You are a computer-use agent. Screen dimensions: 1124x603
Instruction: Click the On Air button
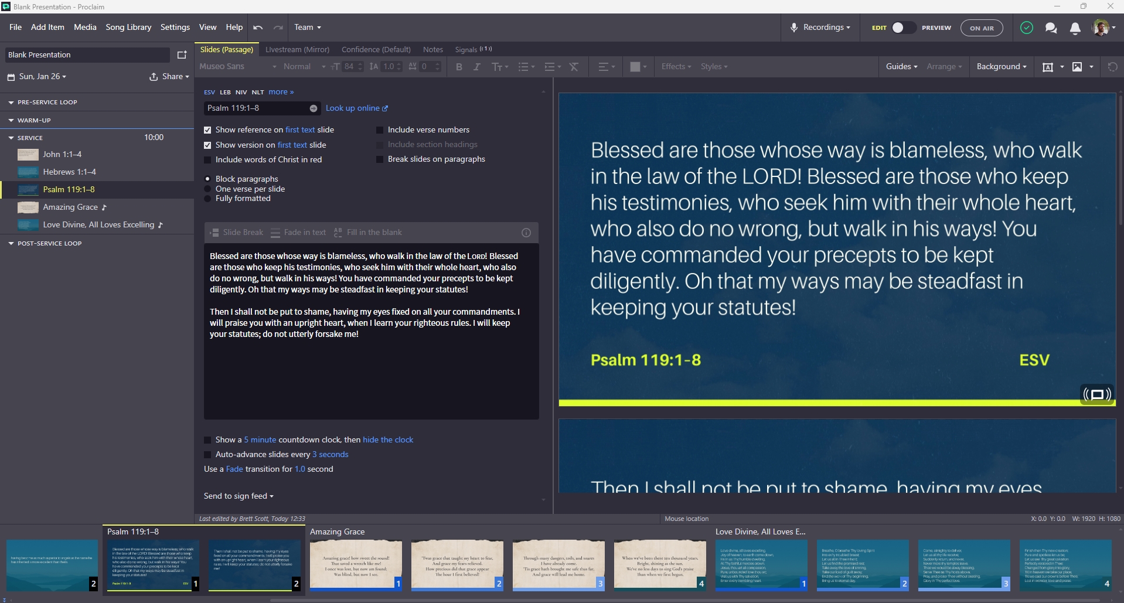click(982, 28)
